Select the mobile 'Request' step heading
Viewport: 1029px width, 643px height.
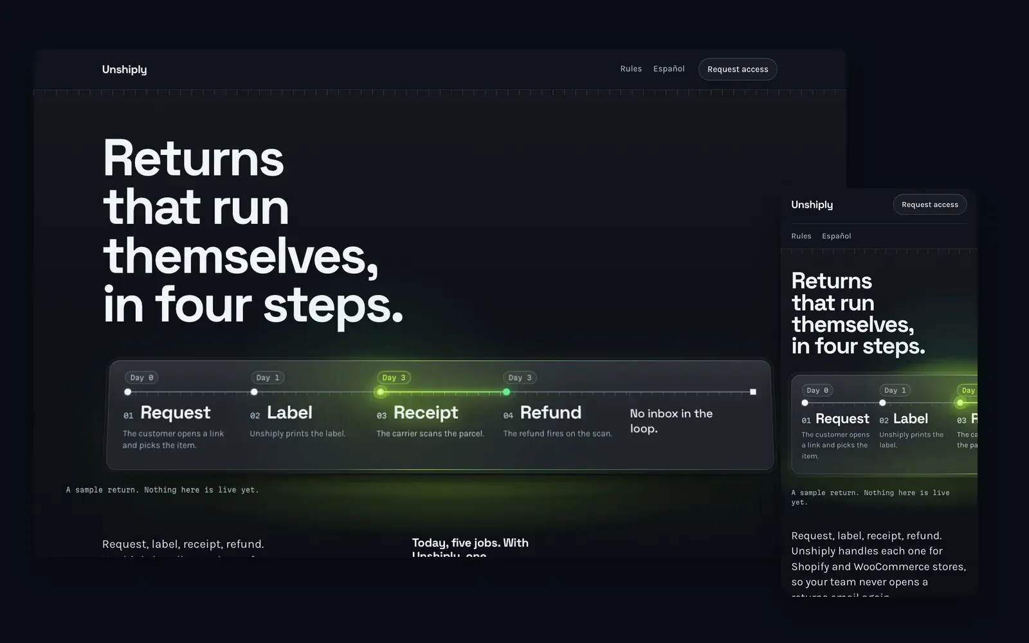pyautogui.click(x=842, y=419)
